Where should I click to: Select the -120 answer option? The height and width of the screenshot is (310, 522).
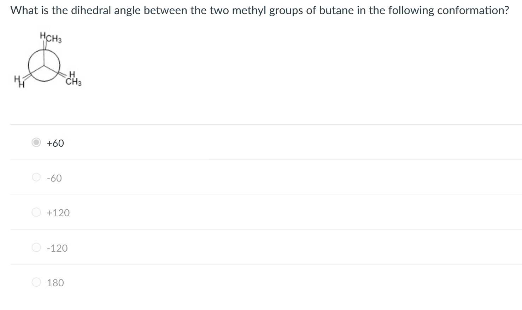pyautogui.click(x=36, y=247)
